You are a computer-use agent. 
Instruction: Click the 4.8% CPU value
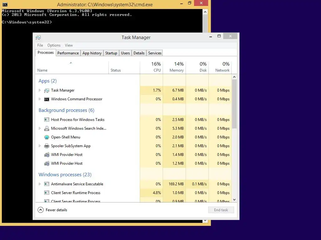[157, 193]
